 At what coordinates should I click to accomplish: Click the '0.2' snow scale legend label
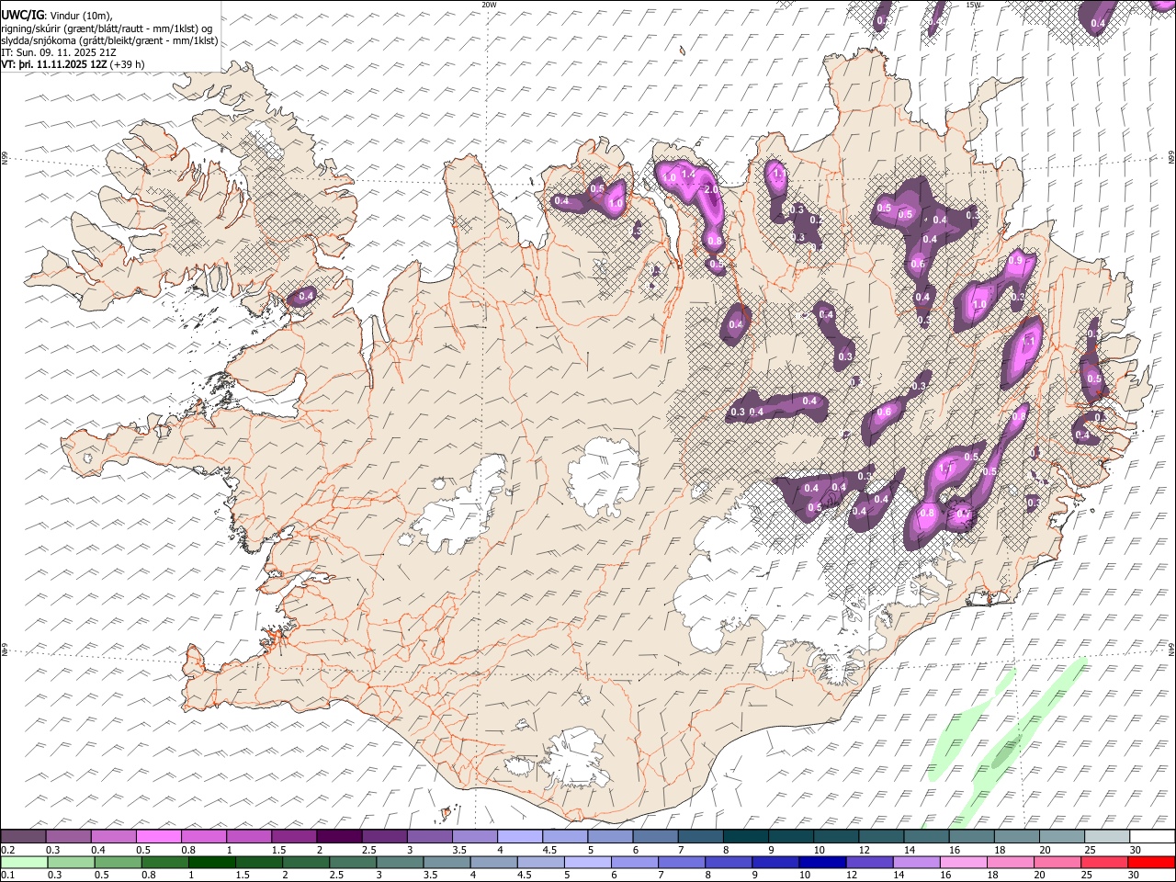pos(8,850)
